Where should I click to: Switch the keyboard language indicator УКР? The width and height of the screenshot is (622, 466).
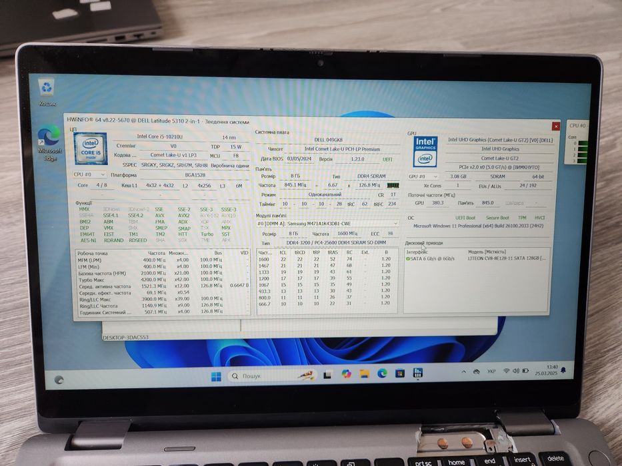click(491, 371)
